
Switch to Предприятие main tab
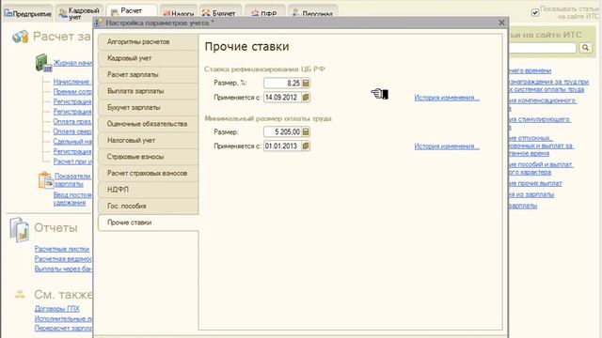[x=27, y=14]
